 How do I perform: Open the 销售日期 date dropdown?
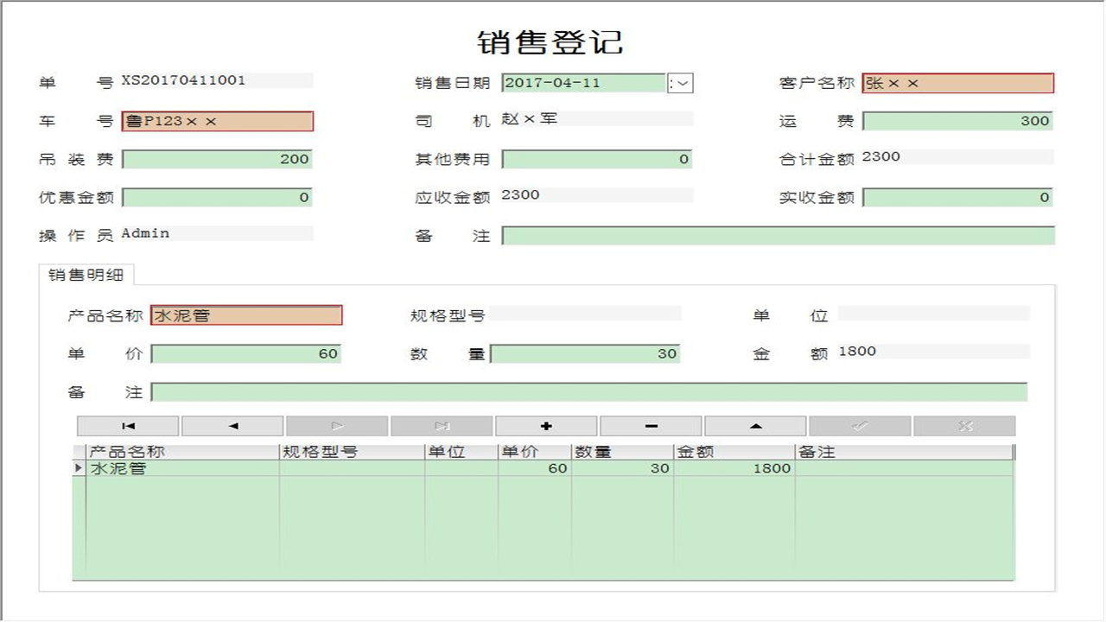[680, 83]
